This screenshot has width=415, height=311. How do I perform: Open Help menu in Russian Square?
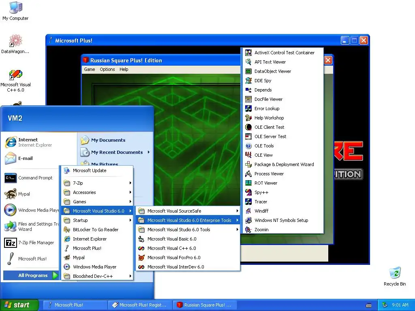pos(124,69)
